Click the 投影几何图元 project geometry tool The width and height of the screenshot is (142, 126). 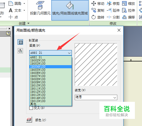pos(40,8)
